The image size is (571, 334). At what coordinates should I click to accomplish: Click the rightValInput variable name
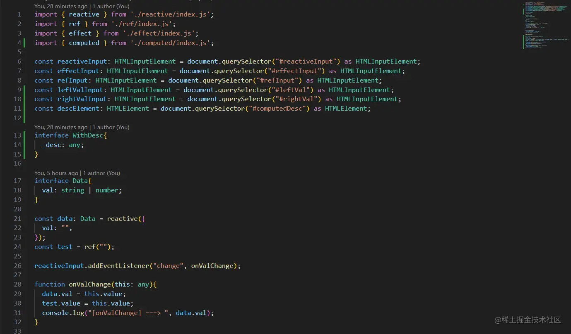pos(82,99)
